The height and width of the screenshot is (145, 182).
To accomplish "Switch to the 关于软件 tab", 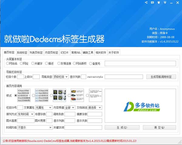I will tap(114, 53).
